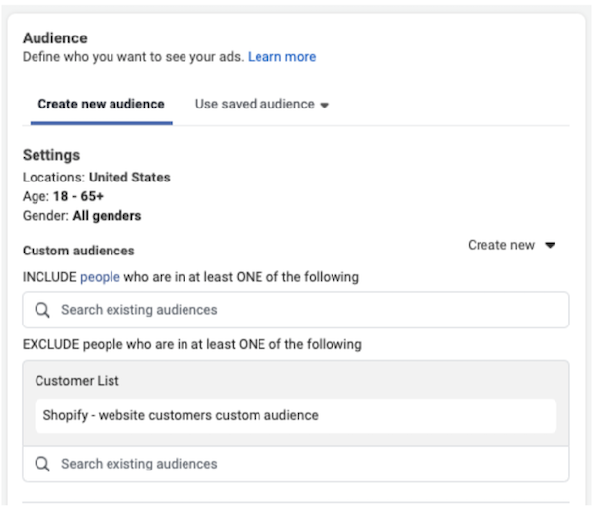Open the Learn more link
592x506 pixels.
(x=281, y=57)
